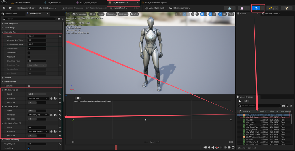Viewport: 295px width, 151px height.
Task: Toggle loop playback icon
Action: coord(233,148)
